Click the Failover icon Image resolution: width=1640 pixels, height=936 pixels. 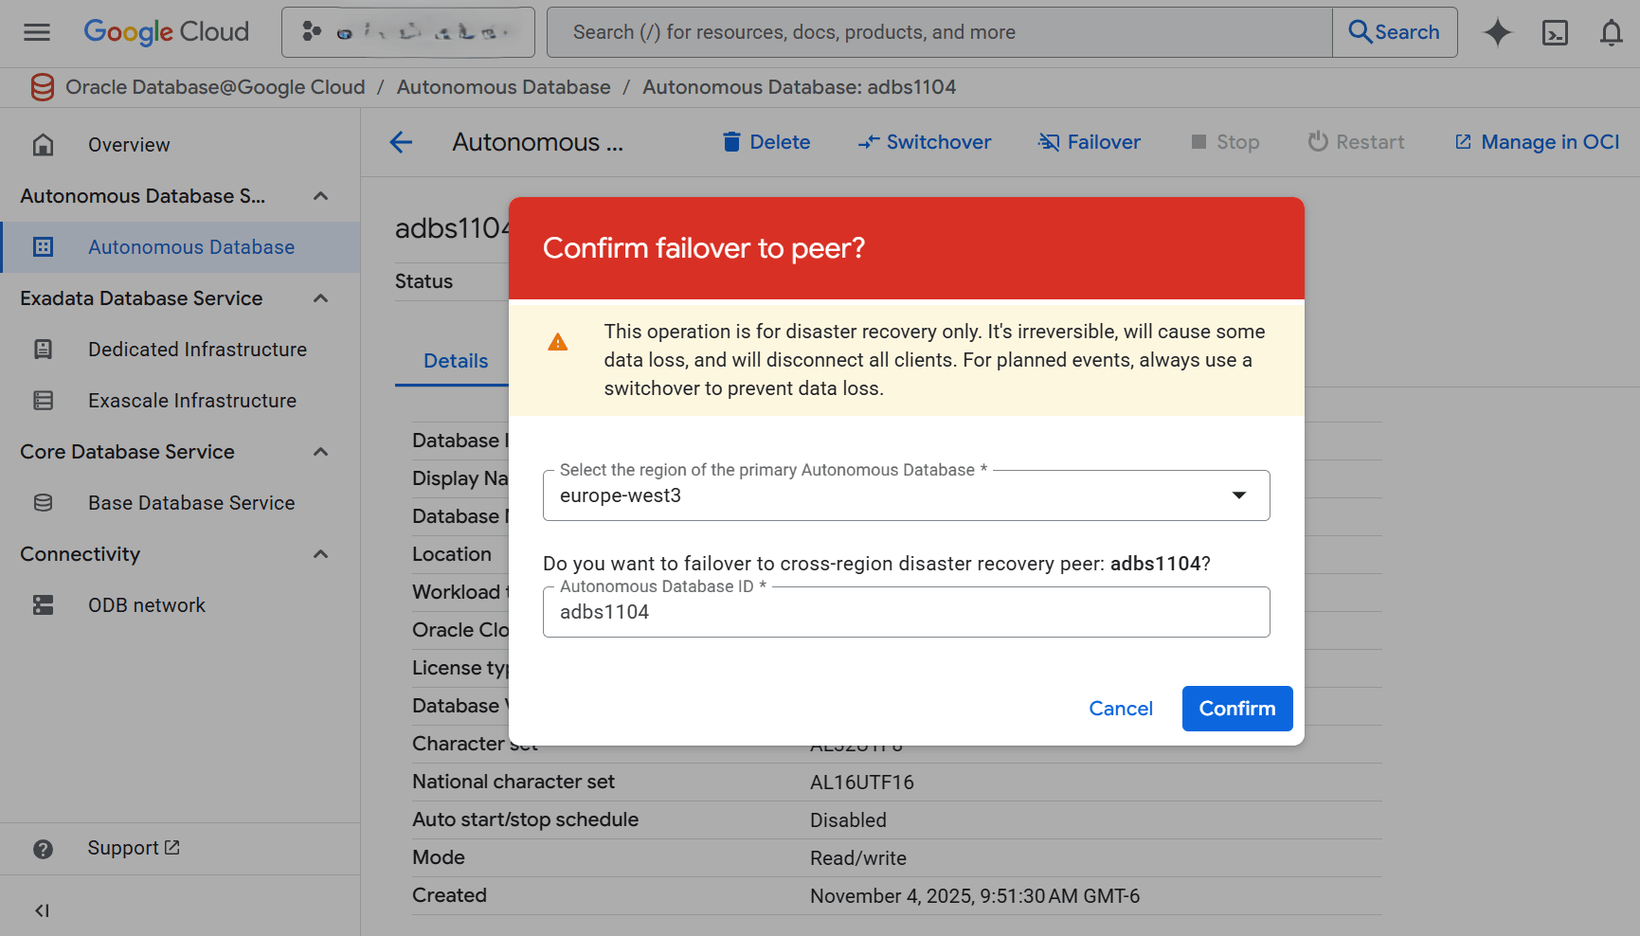point(1048,141)
